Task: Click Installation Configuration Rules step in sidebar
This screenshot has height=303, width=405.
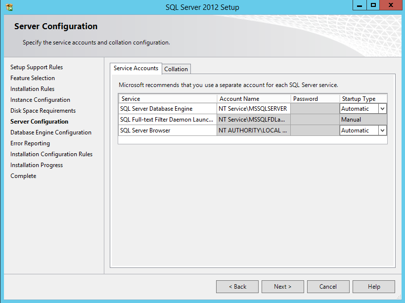Action: tap(51, 154)
